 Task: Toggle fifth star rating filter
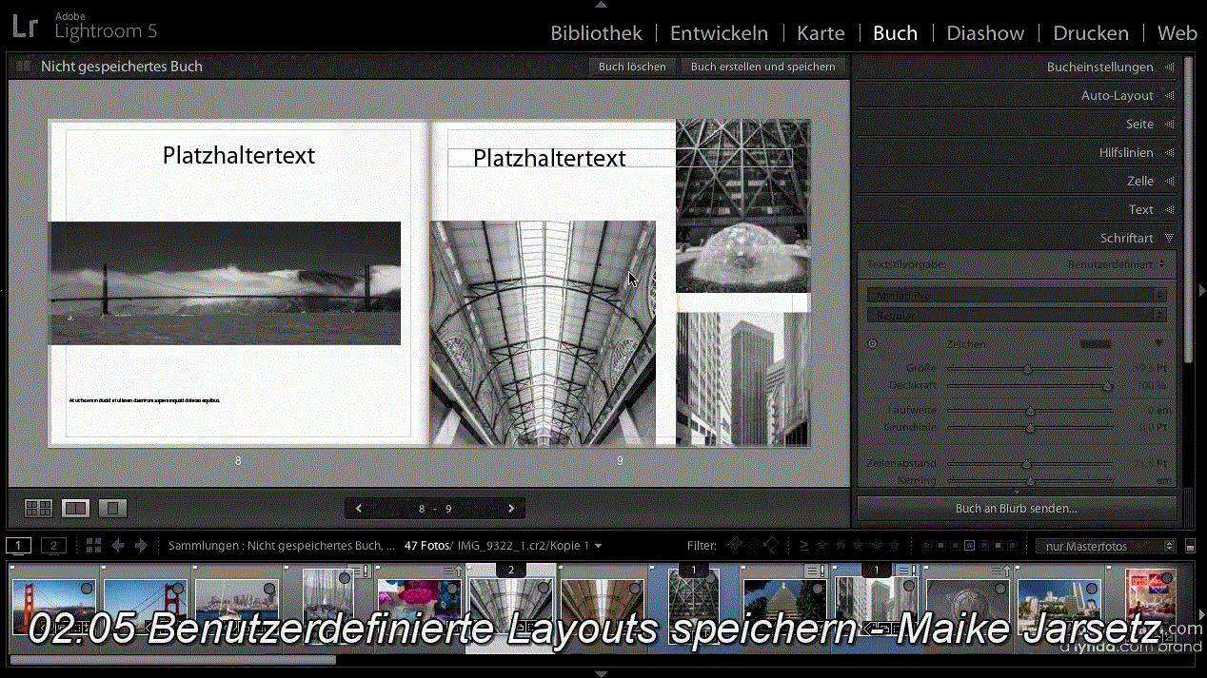pos(894,546)
